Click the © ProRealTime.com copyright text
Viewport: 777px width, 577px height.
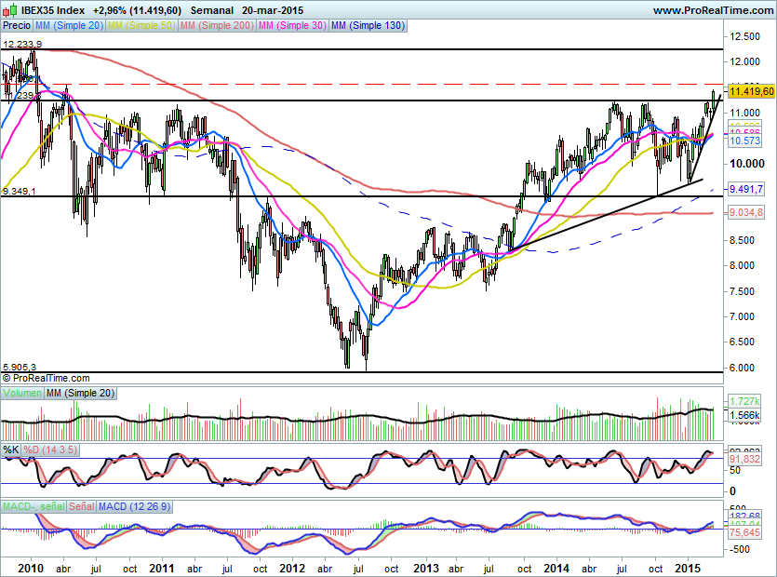tap(47, 378)
